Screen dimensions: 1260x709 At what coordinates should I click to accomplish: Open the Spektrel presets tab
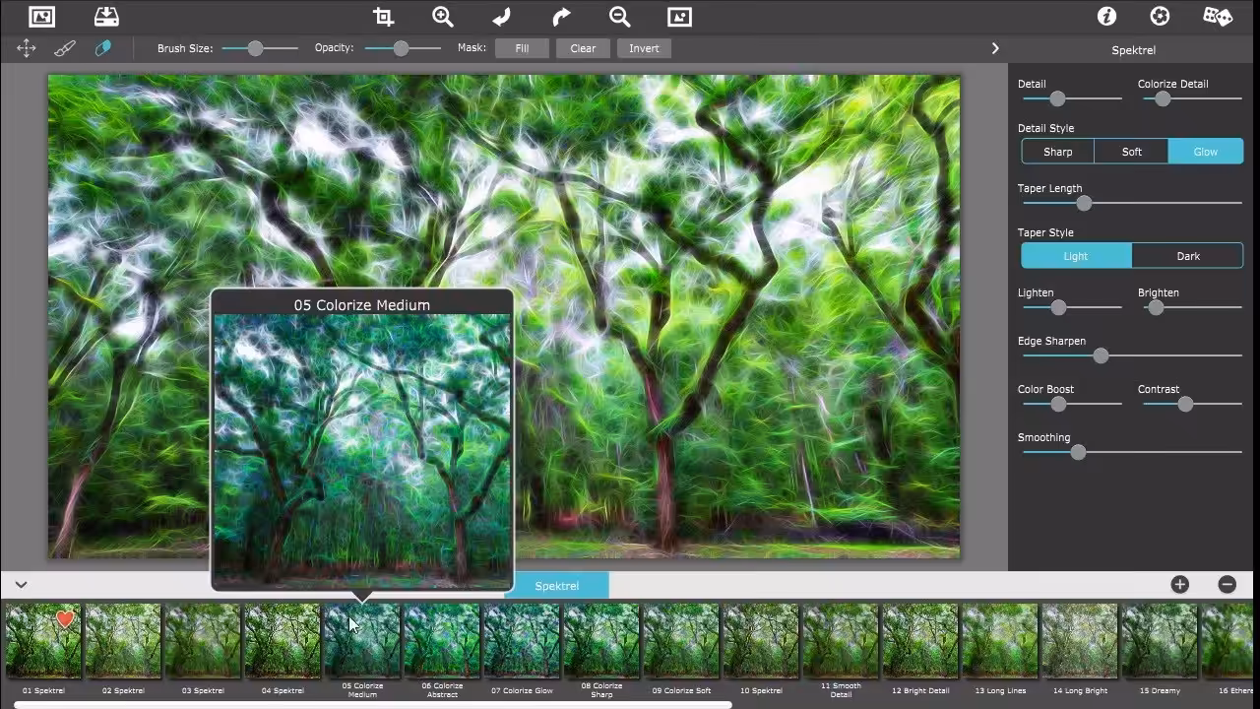[557, 586]
